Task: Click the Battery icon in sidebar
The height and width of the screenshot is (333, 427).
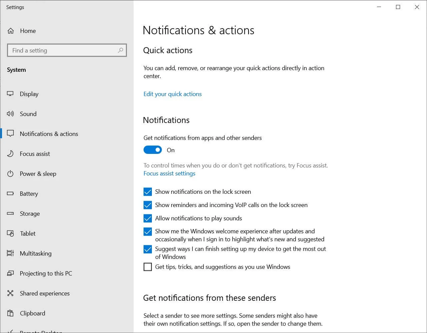Action: click(x=10, y=193)
